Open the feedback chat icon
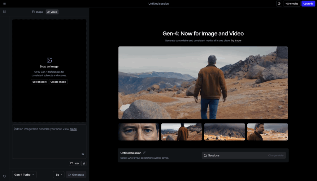 click(279, 4)
